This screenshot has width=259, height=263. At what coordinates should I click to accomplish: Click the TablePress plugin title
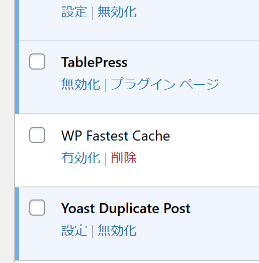click(x=95, y=62)
